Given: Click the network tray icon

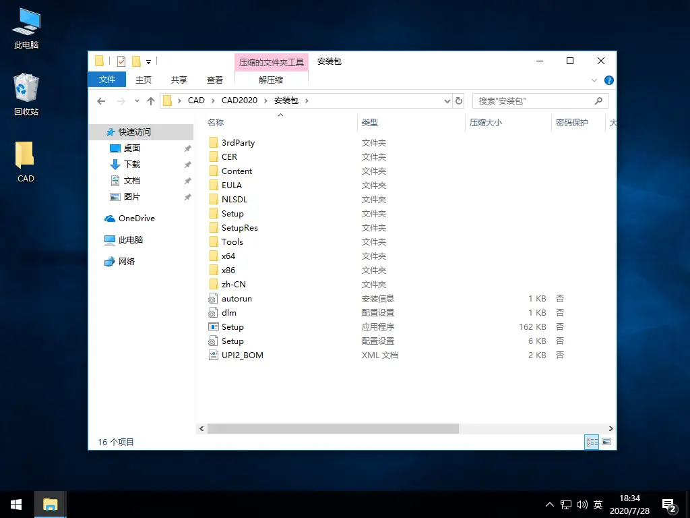Looking at the screenshot, I should 566,505.
